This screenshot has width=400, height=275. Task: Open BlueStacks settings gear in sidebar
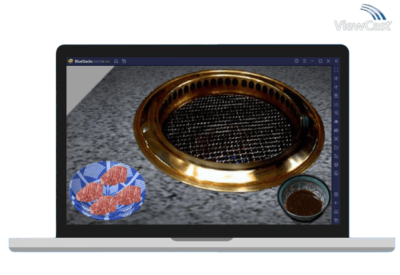point(336,195)
